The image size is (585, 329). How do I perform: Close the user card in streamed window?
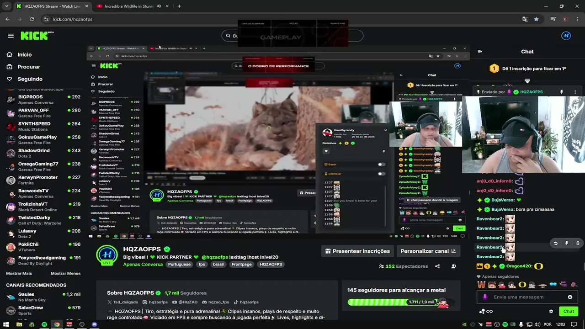[x=385, y=130]
